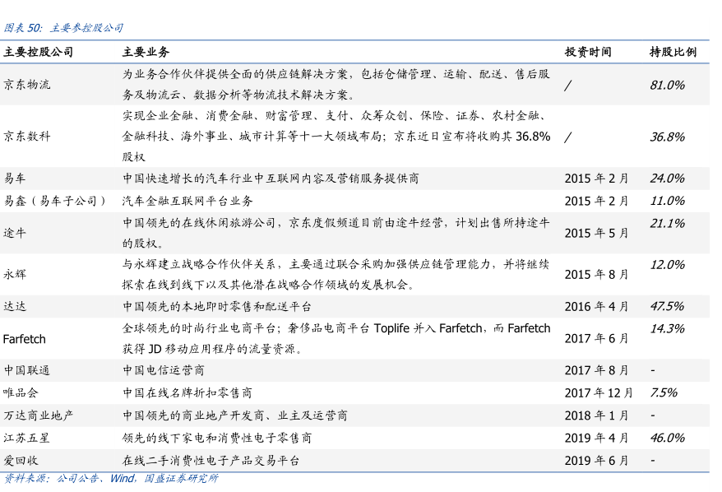
Task: Click the 2017 年 8 月 date
Action: [x=596, y=370]
